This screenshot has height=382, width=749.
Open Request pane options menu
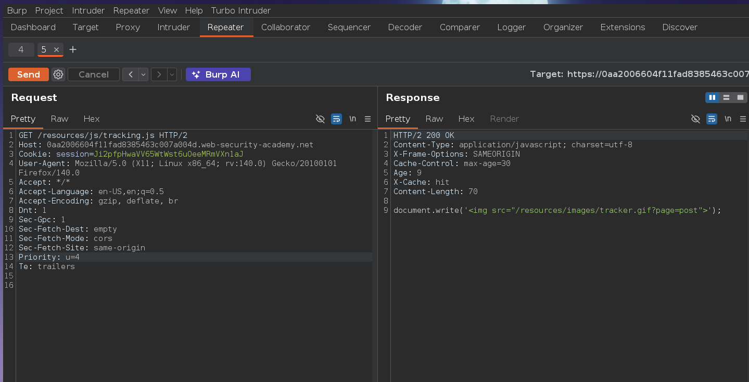367,119
